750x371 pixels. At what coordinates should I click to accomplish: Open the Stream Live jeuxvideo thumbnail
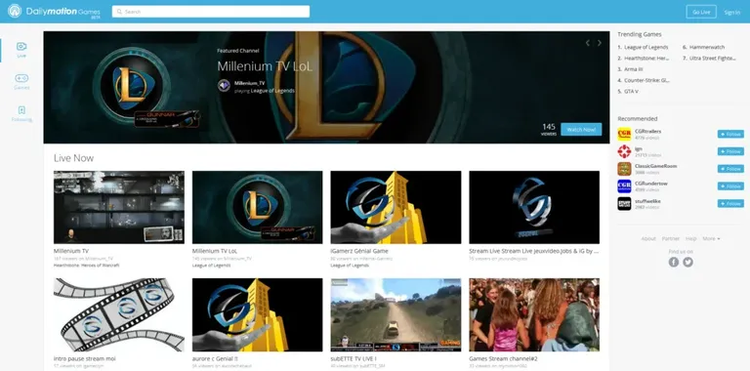(x=534, y=207)
